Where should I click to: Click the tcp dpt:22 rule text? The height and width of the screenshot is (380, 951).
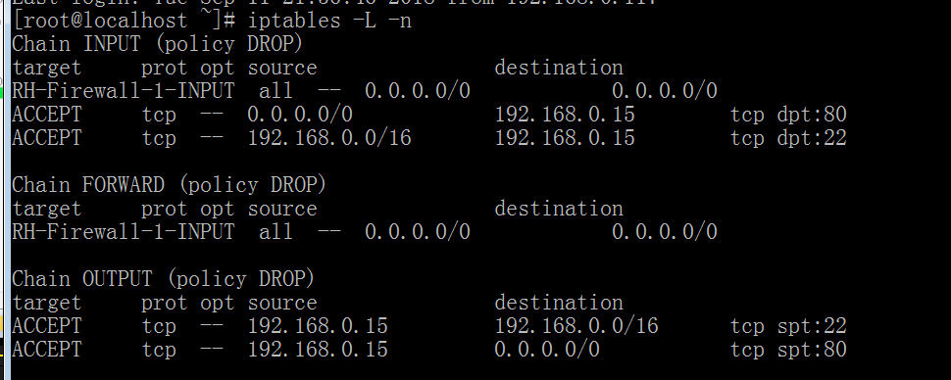click(788, 138)
